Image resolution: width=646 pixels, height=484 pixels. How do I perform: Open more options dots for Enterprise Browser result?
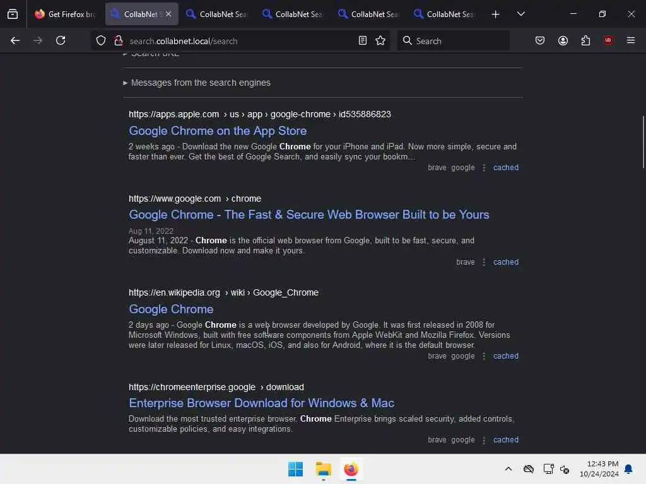pos(484,441)
